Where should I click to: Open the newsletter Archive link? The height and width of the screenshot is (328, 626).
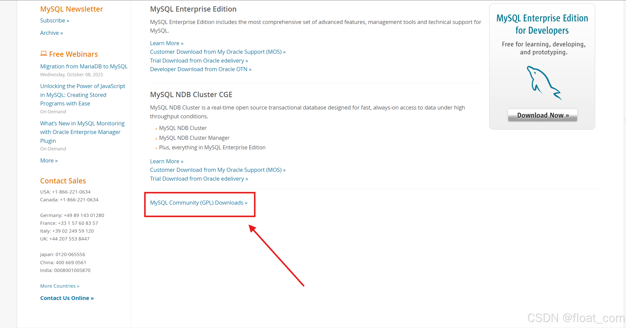pos(52,33)
